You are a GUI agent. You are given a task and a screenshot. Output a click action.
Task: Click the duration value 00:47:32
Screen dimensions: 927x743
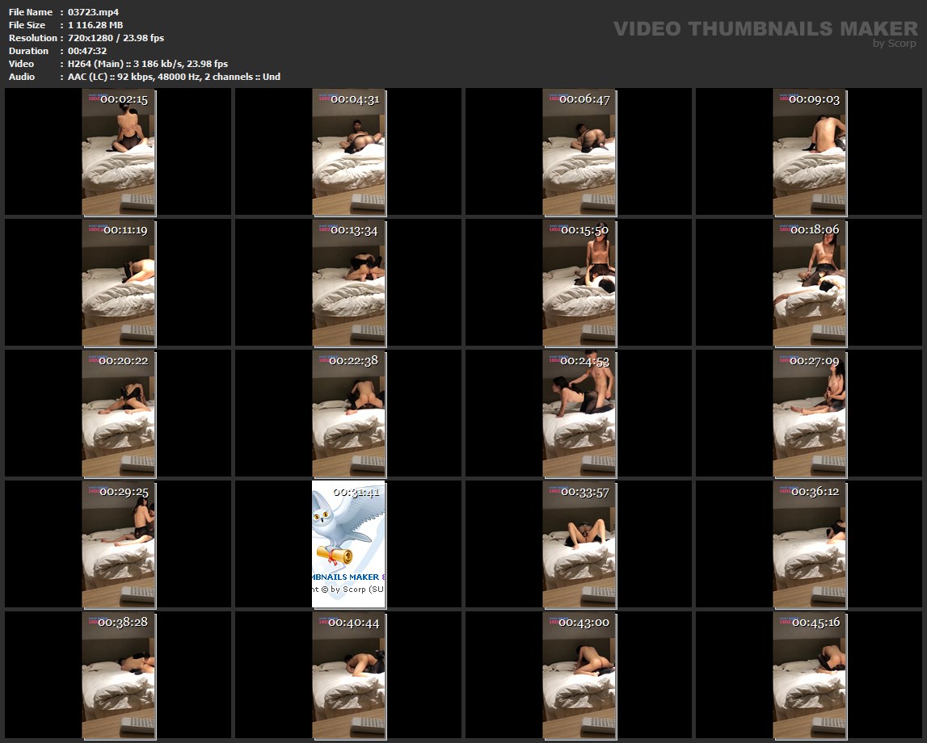click(87, 51)
